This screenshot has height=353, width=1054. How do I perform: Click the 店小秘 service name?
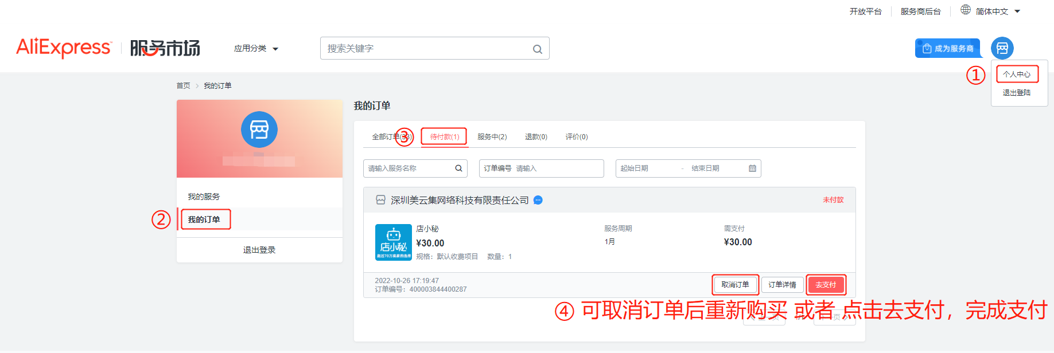coord(427,229)
